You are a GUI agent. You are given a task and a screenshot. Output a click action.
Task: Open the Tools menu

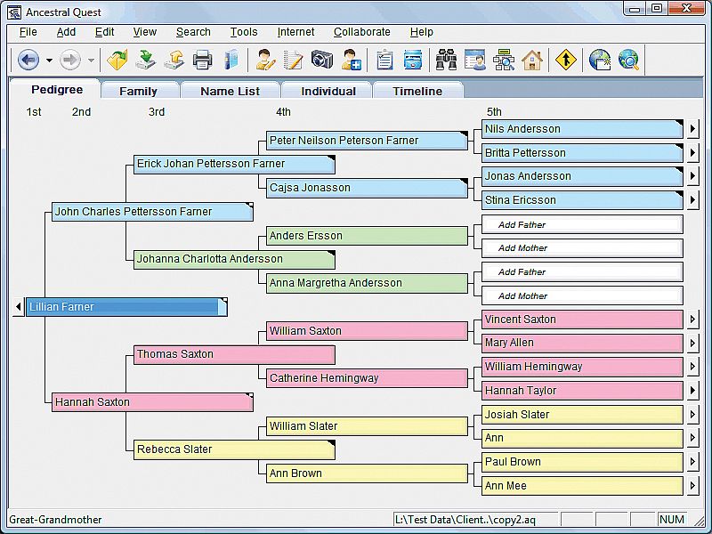click(x=243, y=32)
